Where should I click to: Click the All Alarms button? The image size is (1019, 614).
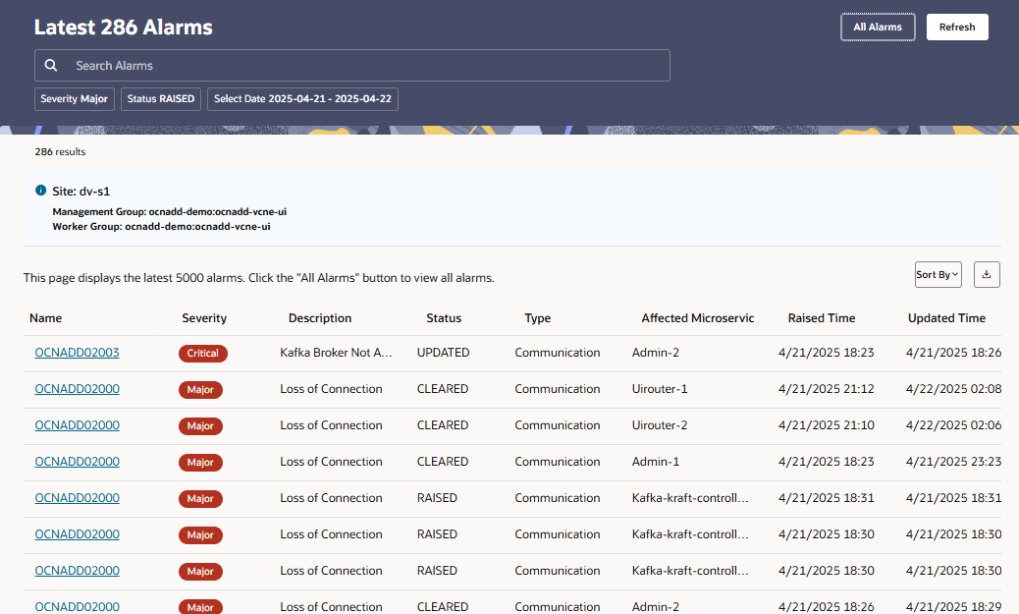[878, 27]
